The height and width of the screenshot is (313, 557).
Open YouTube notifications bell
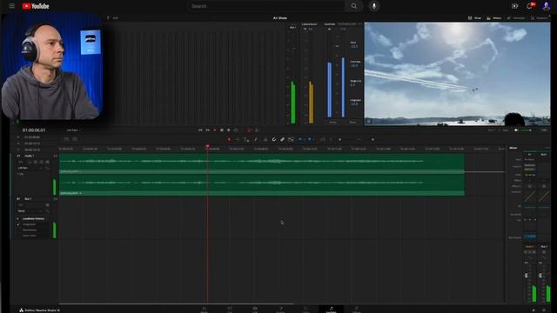click(529, 6)
